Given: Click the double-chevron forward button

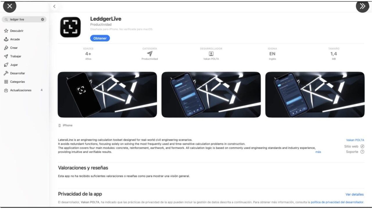Looking at the screenshot, I should (x=362, y=6).
